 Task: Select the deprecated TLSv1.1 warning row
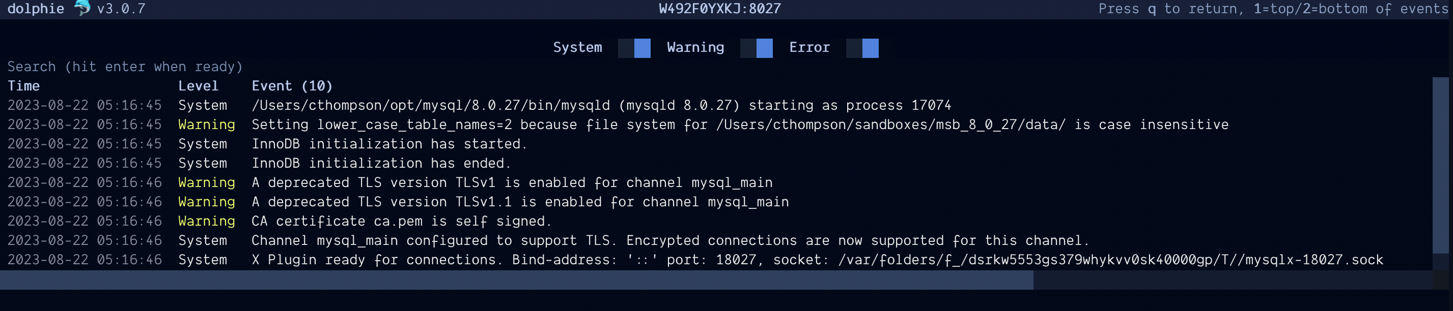(x=716, y=202)
